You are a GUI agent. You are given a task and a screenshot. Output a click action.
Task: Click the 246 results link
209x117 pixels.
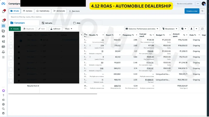pos(102,68)
